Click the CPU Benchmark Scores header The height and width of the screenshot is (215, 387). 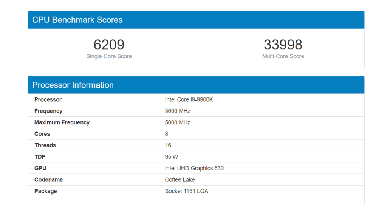pyautogui.click(x=77, y=20)
